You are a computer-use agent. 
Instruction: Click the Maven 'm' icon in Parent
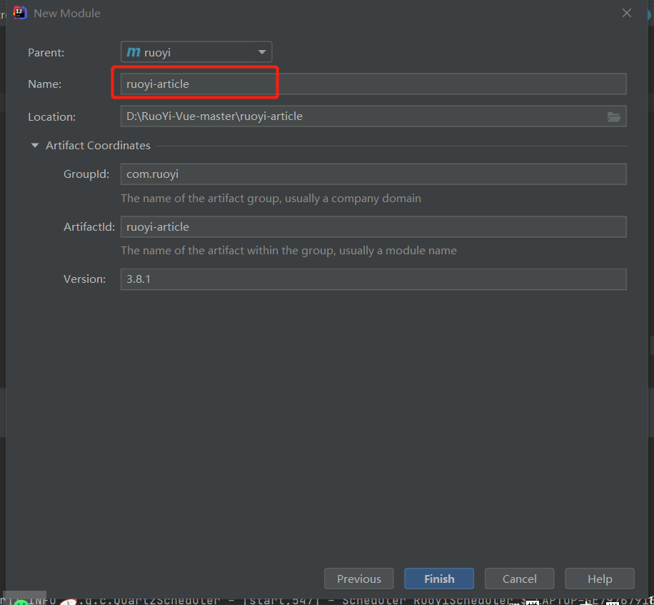[x=134, y=52]
